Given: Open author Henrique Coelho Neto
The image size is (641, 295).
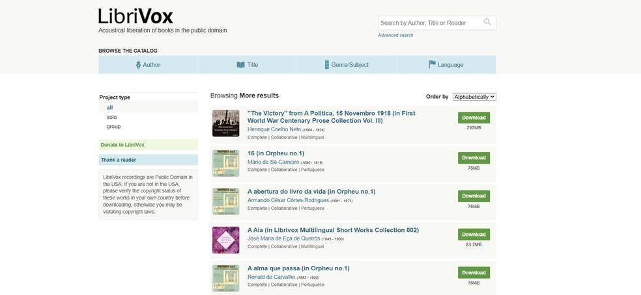Looking at the screenshot, I should [x=274, y=129].
